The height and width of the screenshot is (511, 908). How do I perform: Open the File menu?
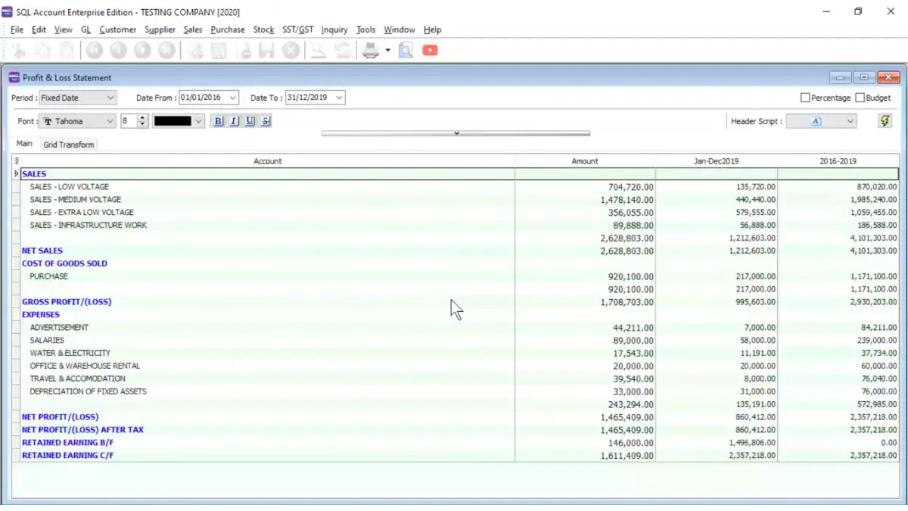click(x=17, y=30)
